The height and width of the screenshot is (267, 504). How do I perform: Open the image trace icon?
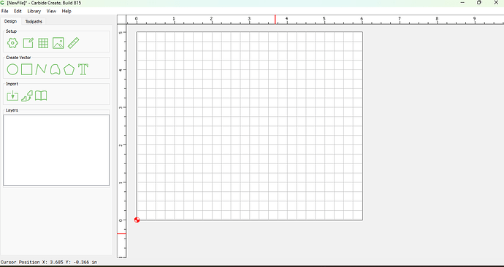click(27, 96)
